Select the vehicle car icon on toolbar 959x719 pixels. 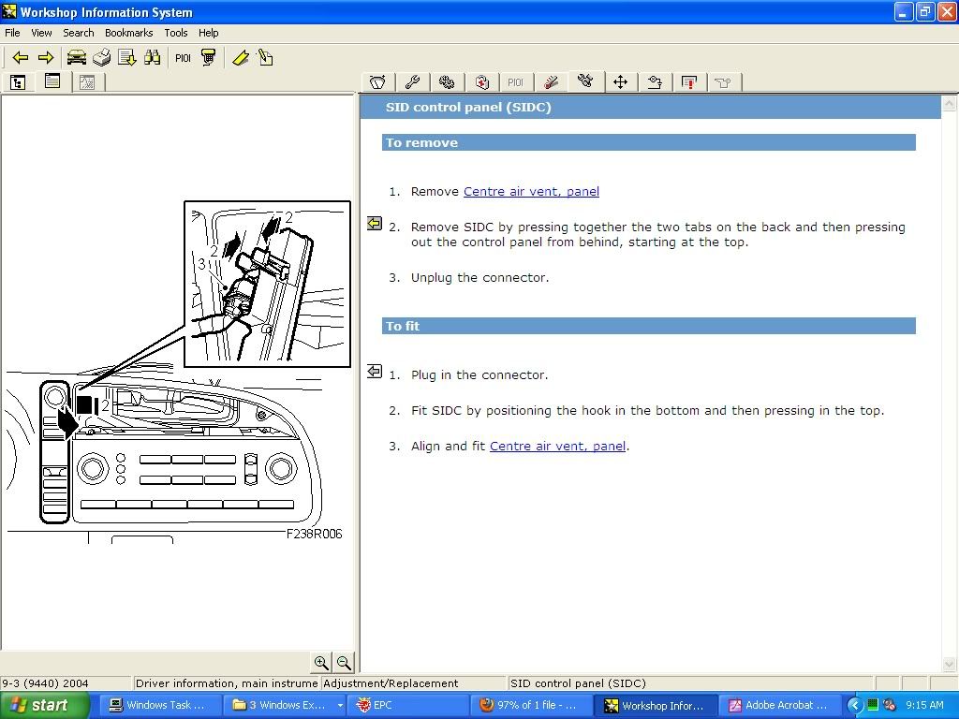pos(75,57)
